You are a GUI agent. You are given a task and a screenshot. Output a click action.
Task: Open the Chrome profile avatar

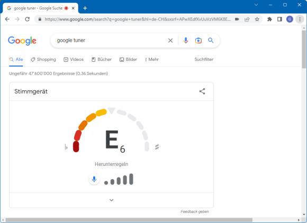point(290,19)
